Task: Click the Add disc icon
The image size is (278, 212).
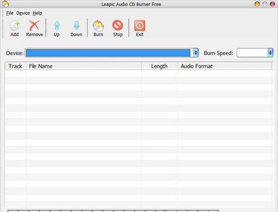Action: (x=14, y=26)
